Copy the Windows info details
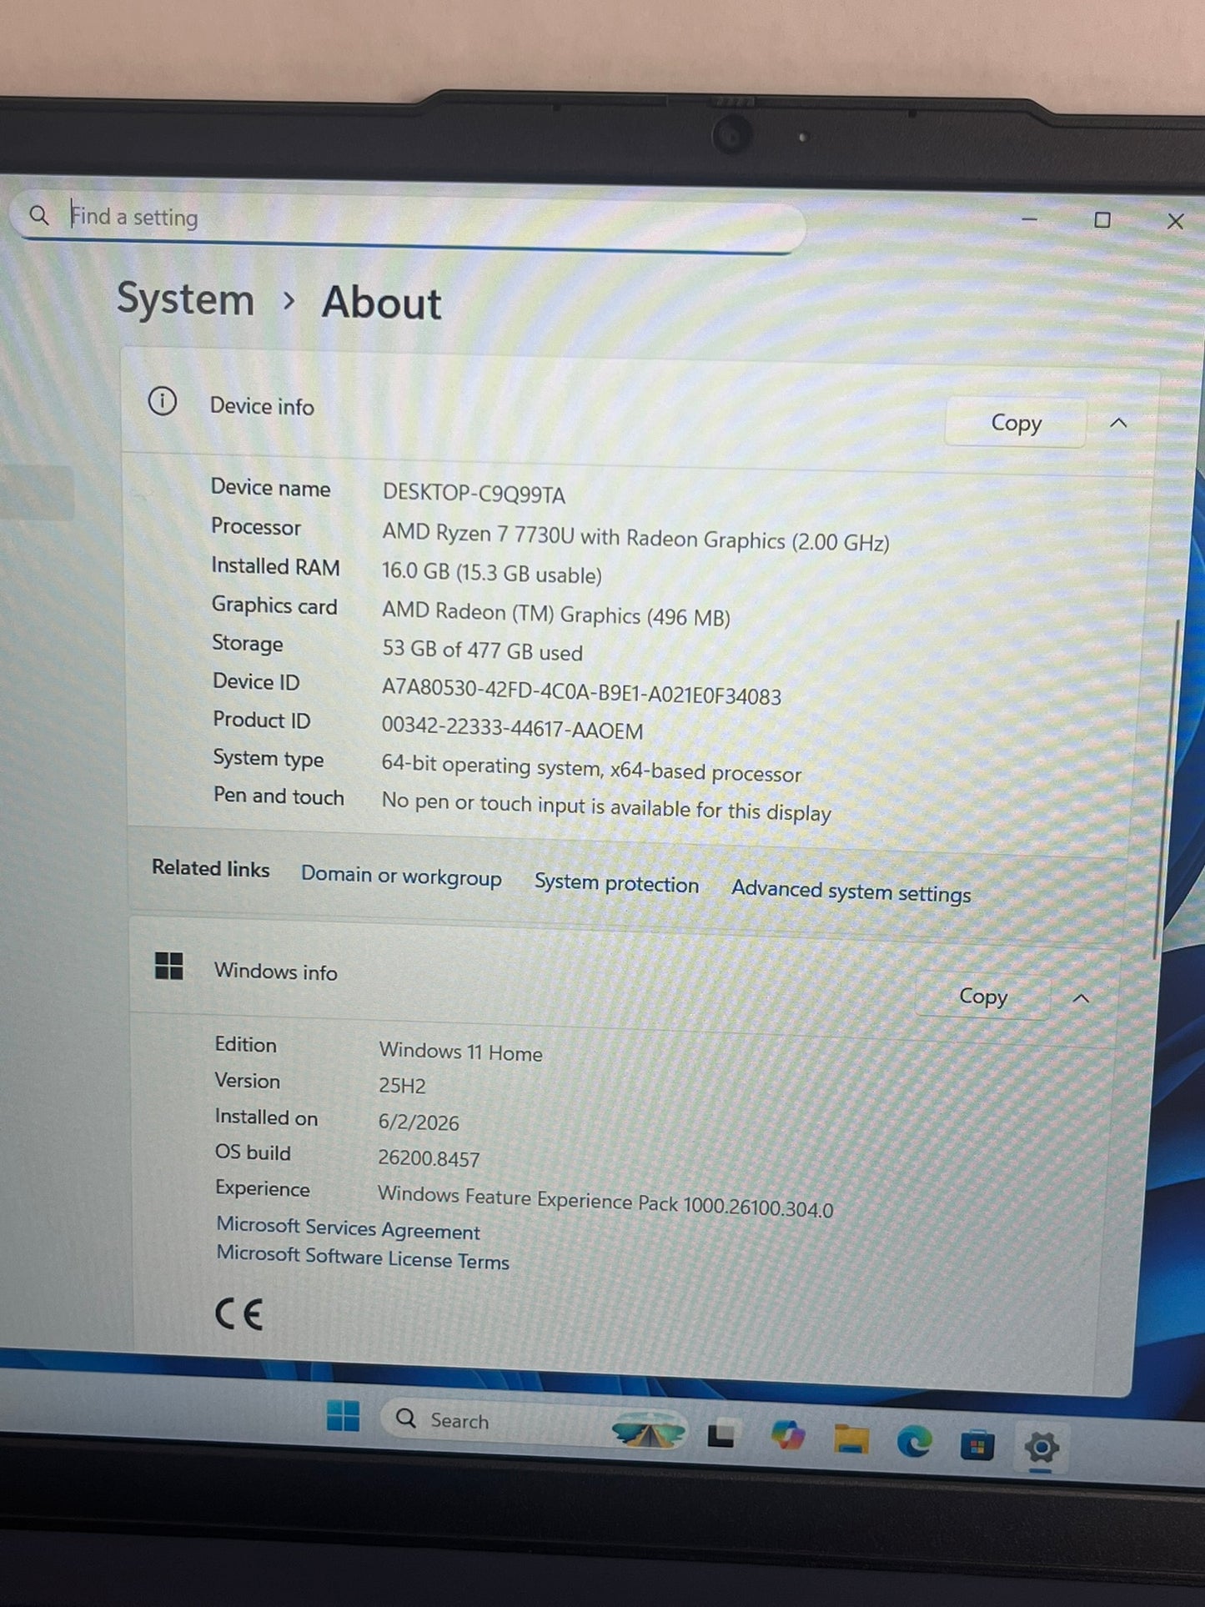1205x1607 pixels. tap(983, 996)
